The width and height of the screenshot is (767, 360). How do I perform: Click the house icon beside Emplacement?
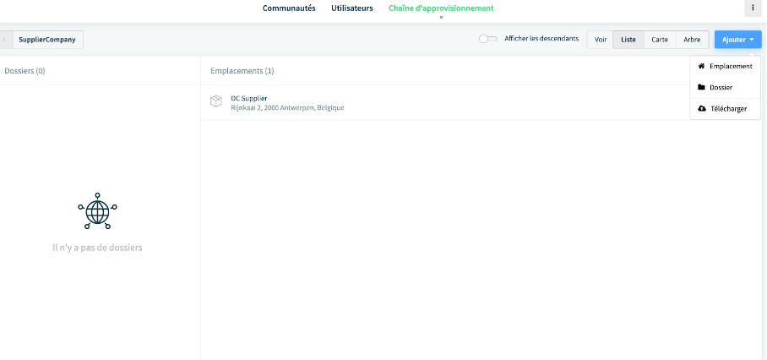[x=701, y=66]
